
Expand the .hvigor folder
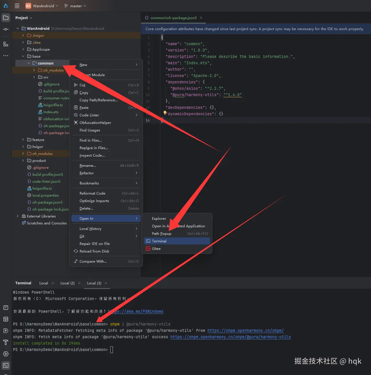click(23, 35)
